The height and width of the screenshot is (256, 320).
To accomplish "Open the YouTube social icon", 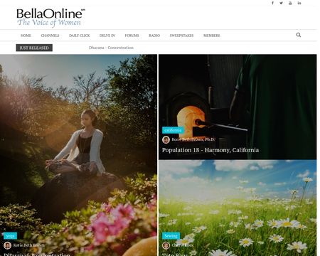I will click(290, 3).
